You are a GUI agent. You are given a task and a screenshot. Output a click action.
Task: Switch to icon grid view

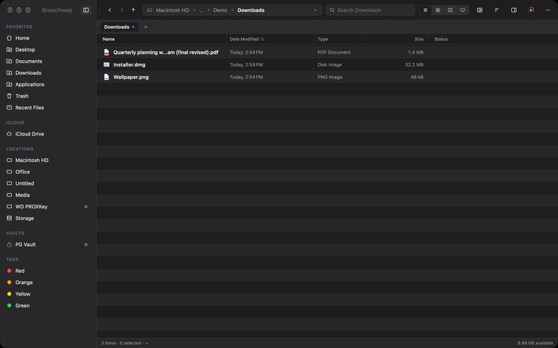pyautogui.click(x=438, y=10)
